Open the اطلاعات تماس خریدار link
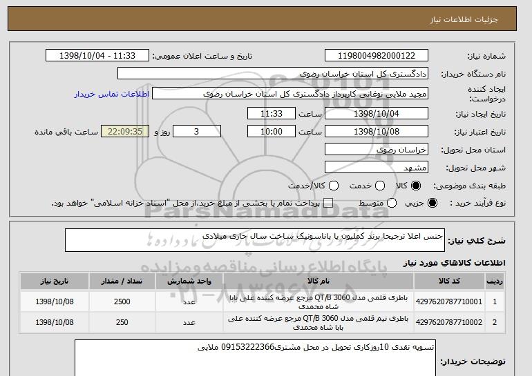This screenshot has width=532, height=376. (x=112, y=94)
